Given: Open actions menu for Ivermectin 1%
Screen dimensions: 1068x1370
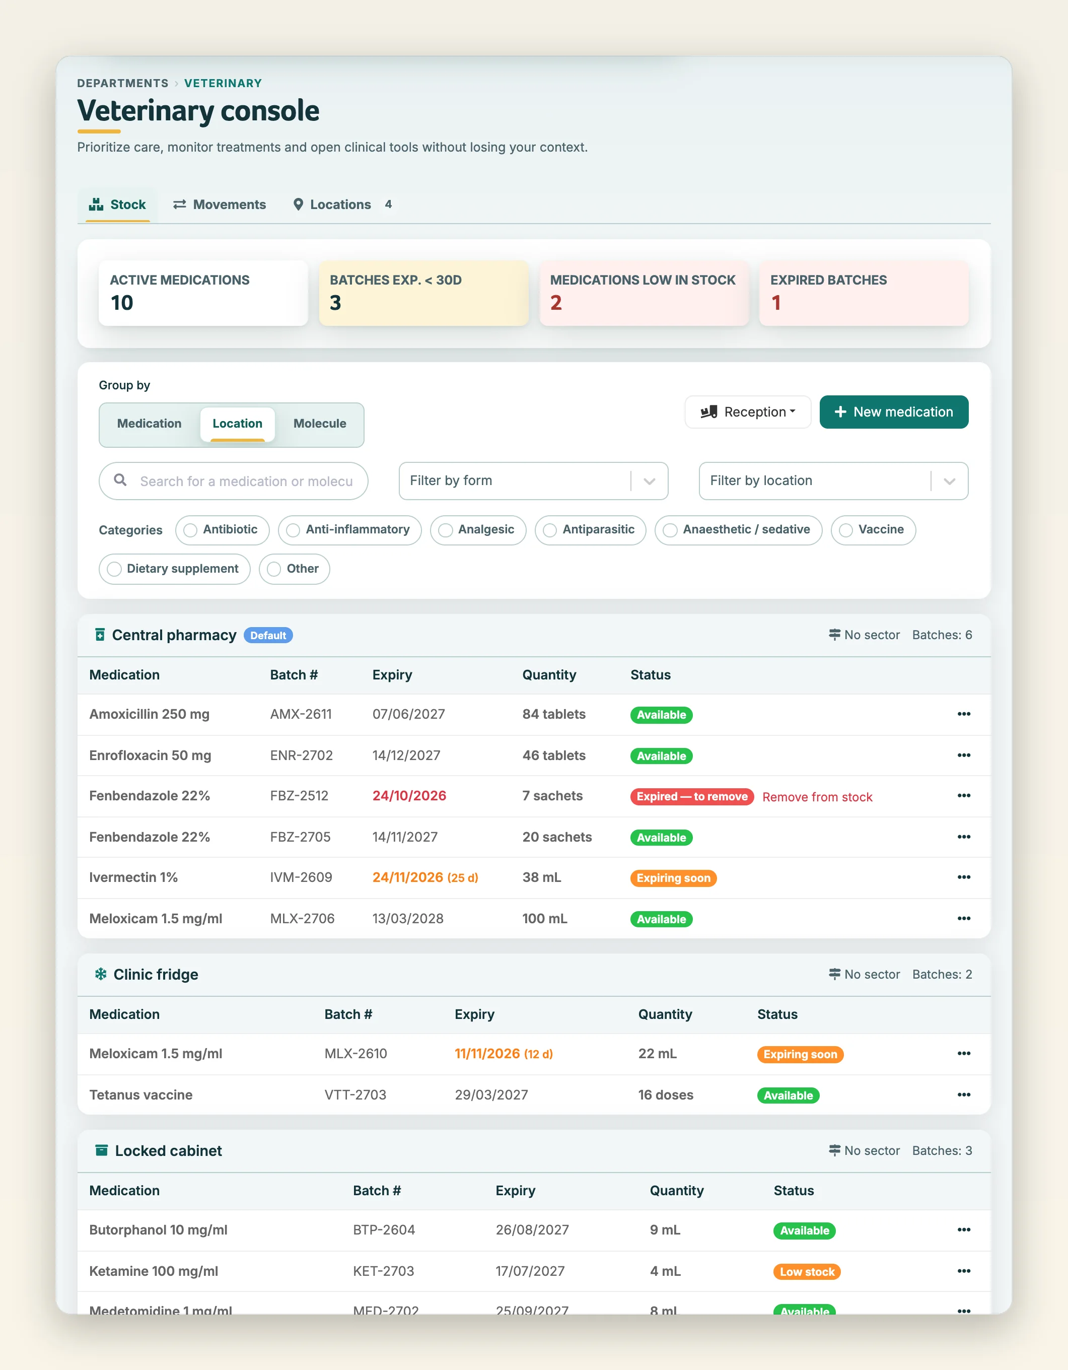Looking at the screenshot, I should [x=963, y=877].
